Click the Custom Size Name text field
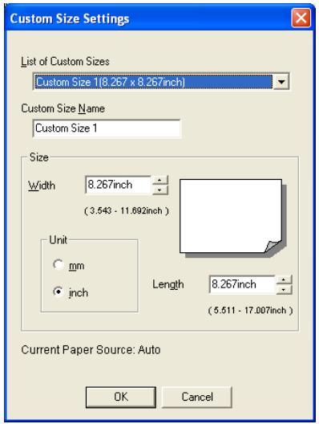319x424 pixels. coord(107,128)
